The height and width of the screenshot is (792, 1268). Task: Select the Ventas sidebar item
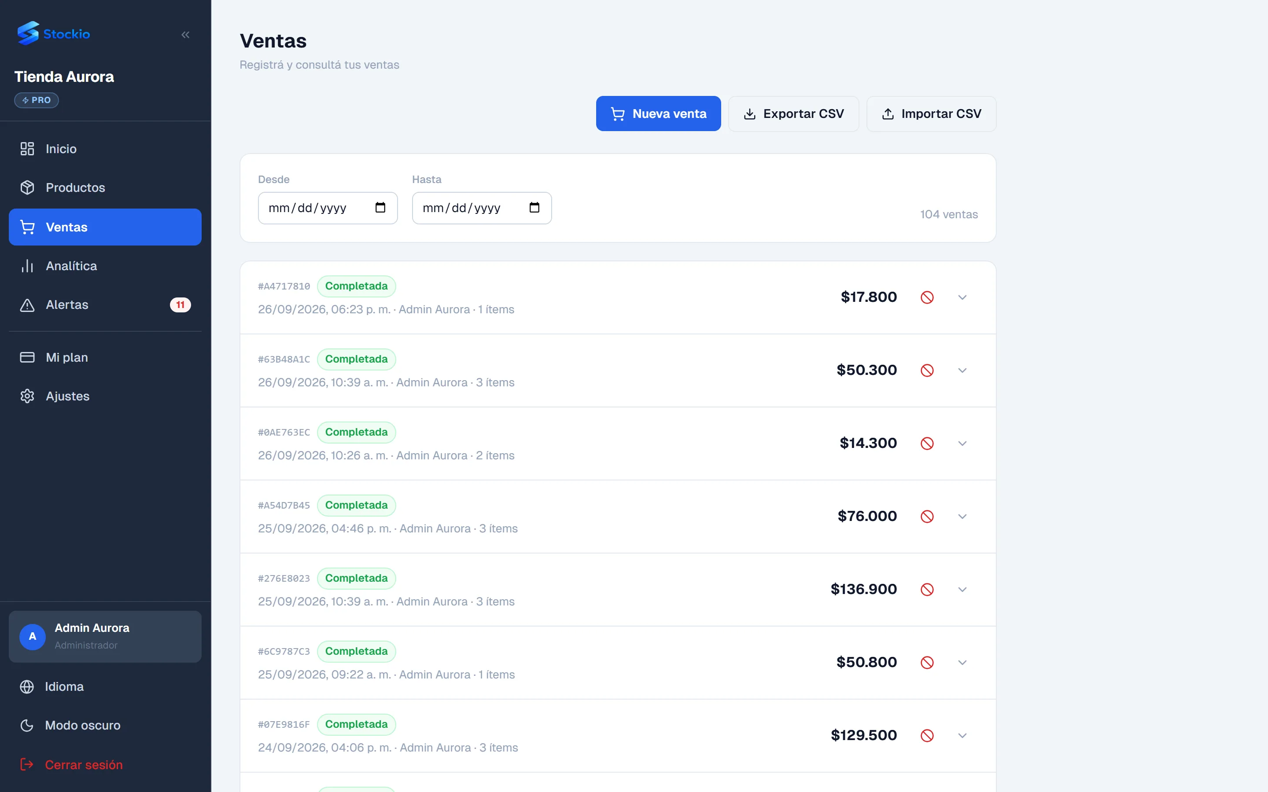click(105, 227)
